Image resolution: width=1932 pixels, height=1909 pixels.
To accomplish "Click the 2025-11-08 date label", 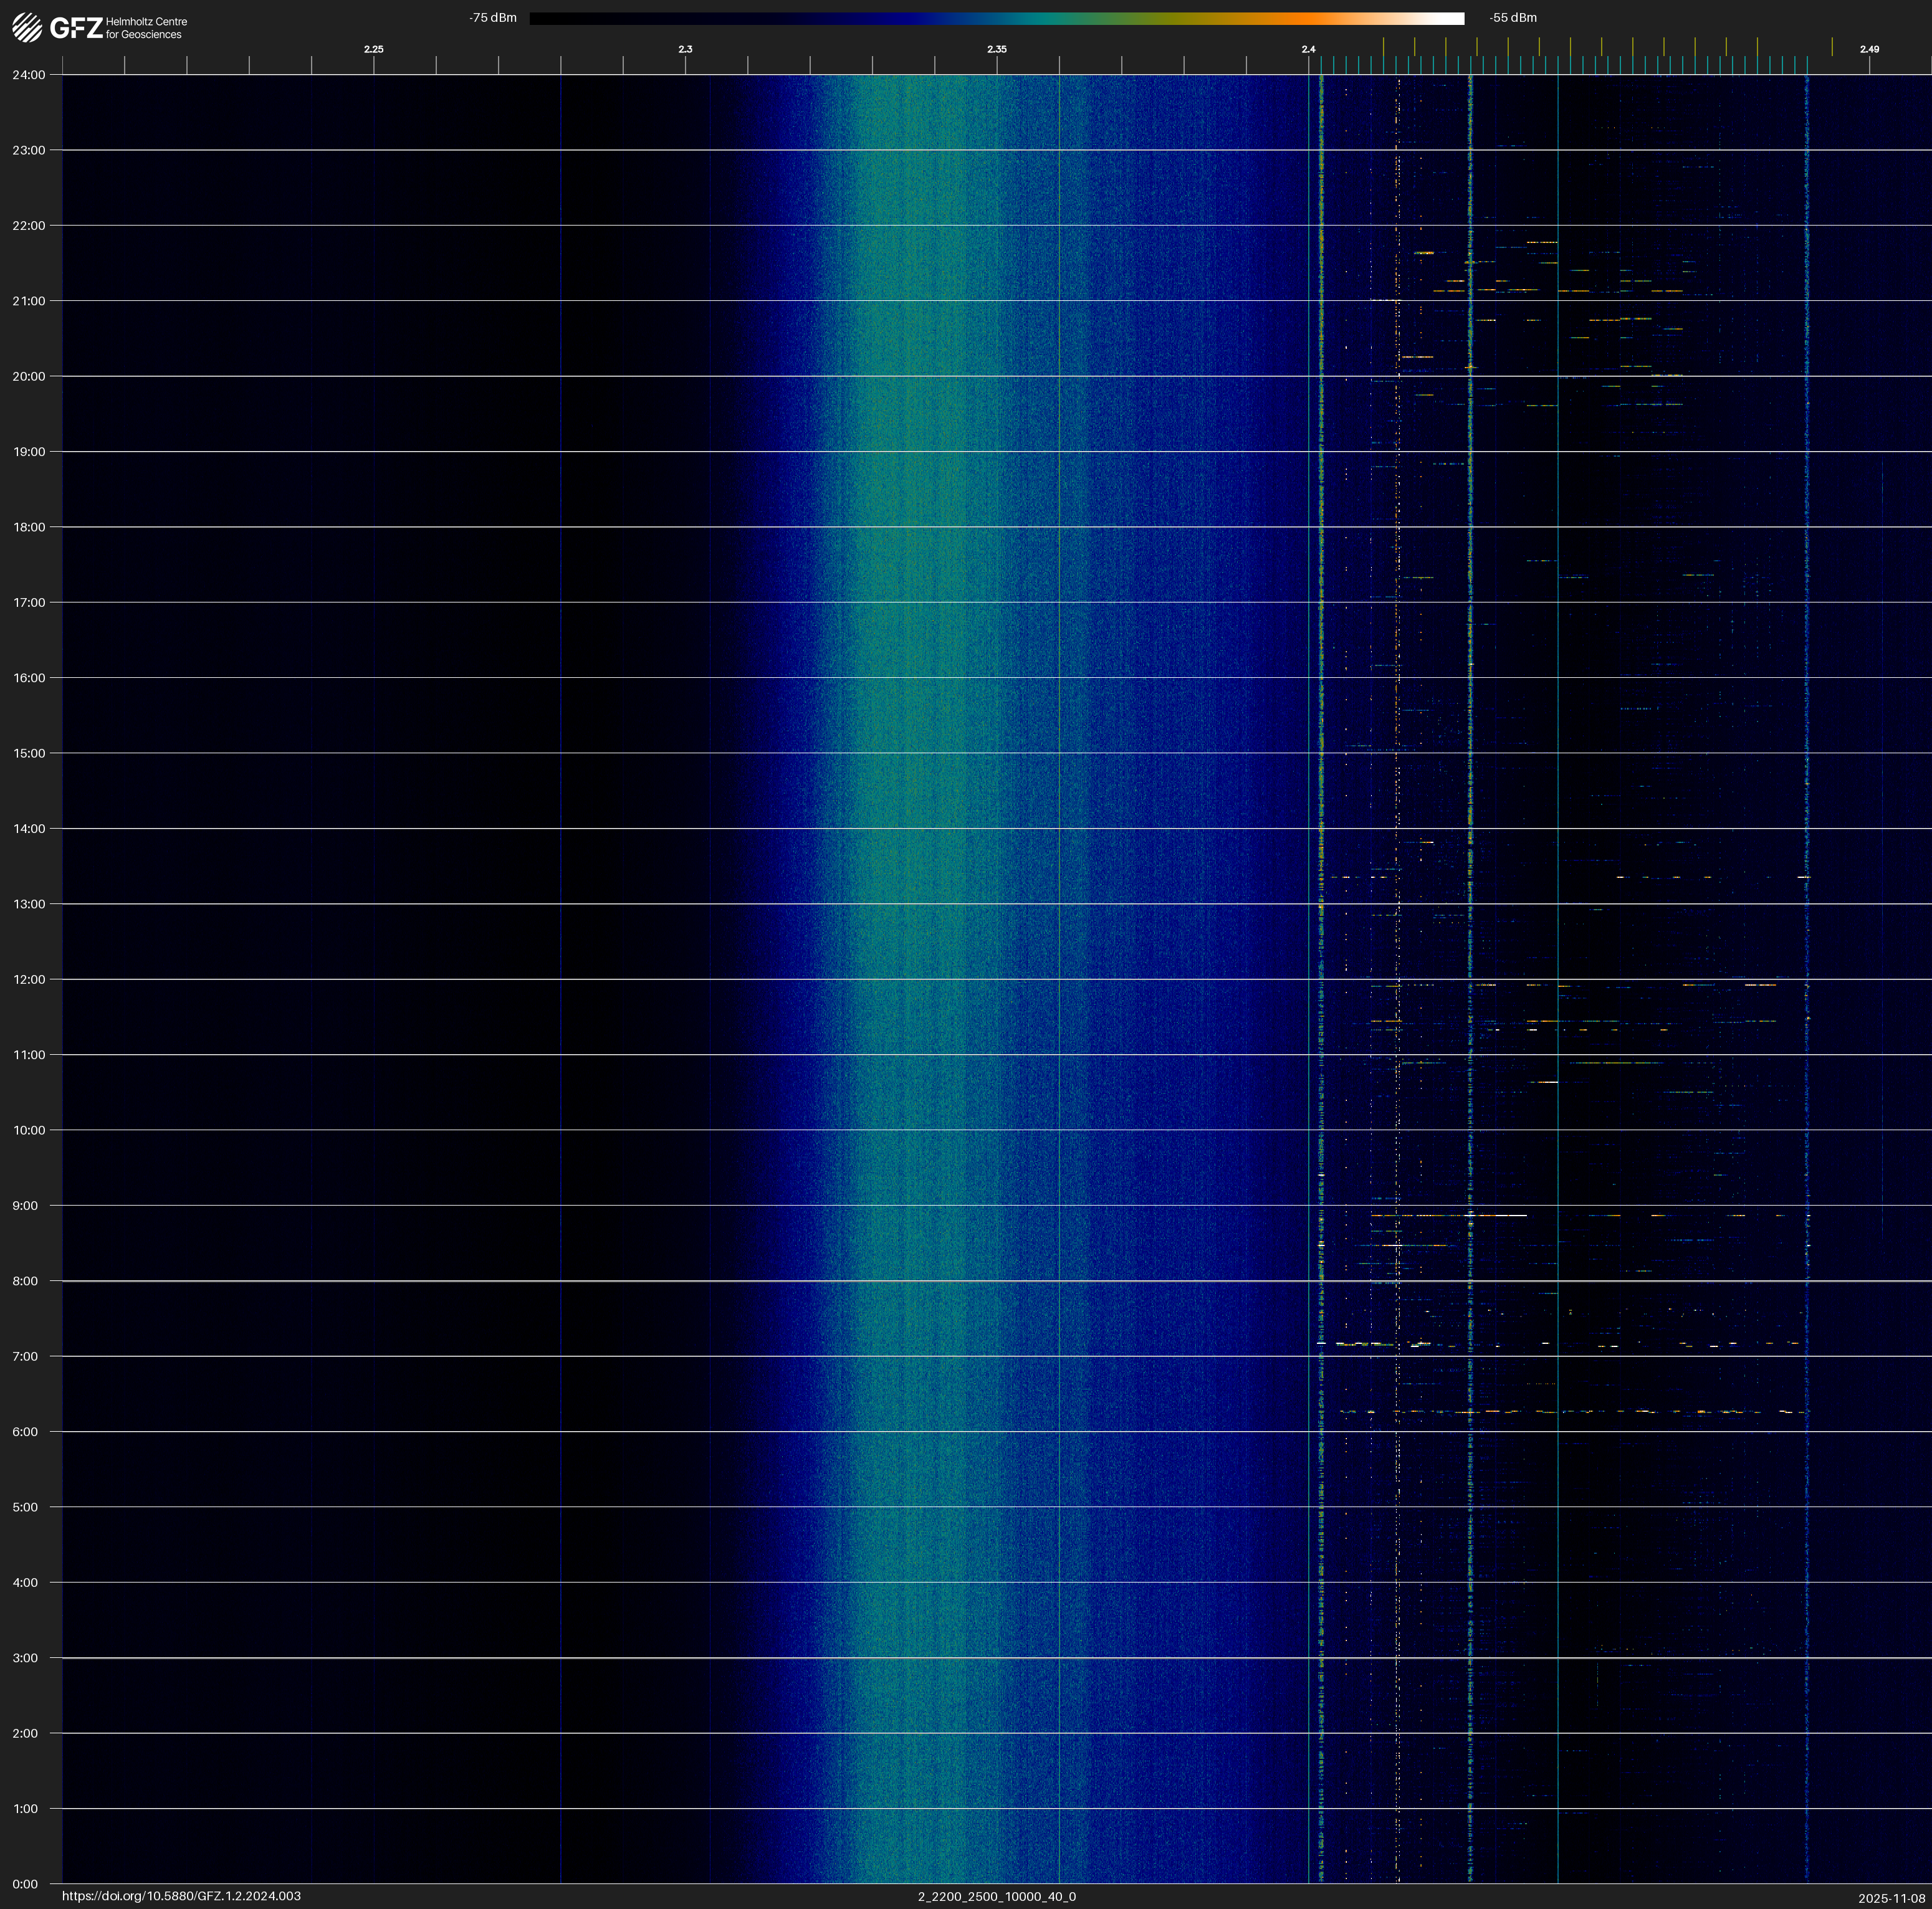I will click(1891, 1898).
